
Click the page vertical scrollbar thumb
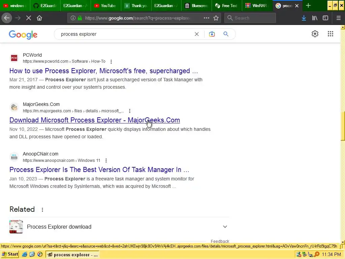(343, 126)
